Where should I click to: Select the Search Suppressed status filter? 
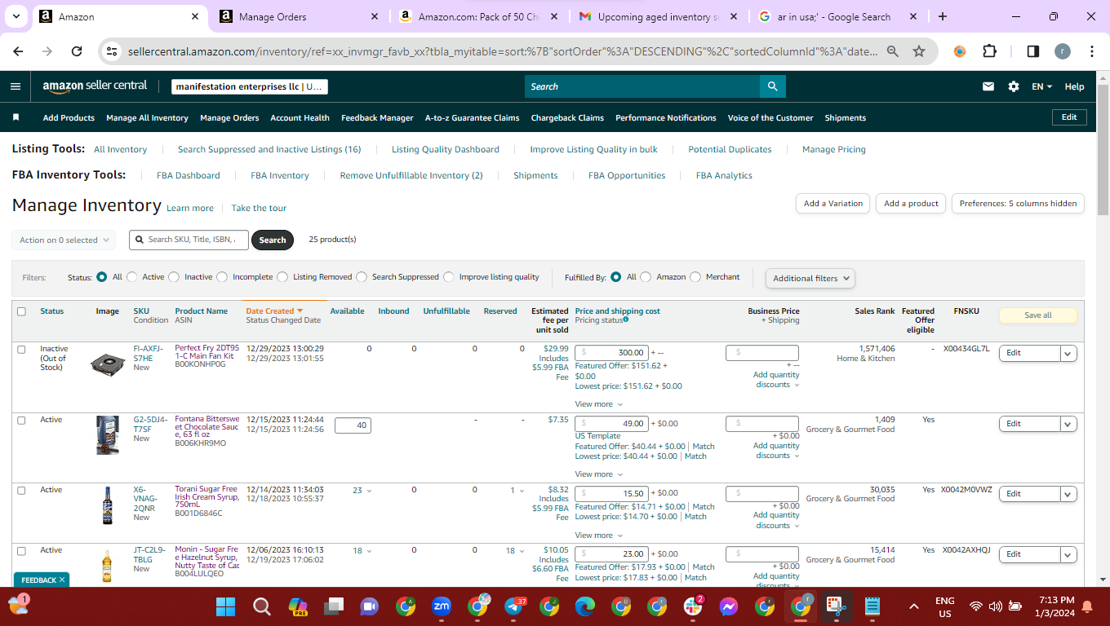coord(362,277)
